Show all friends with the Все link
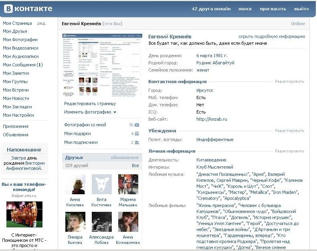This screenshot has height=251, width=317. pyautogui.click(x=135, y=165)
